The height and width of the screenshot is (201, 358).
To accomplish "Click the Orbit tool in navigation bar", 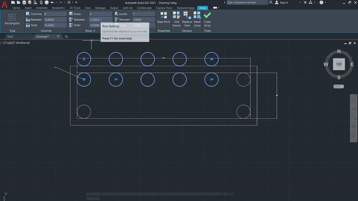I will pyautogui.click(x=354, y=126).
